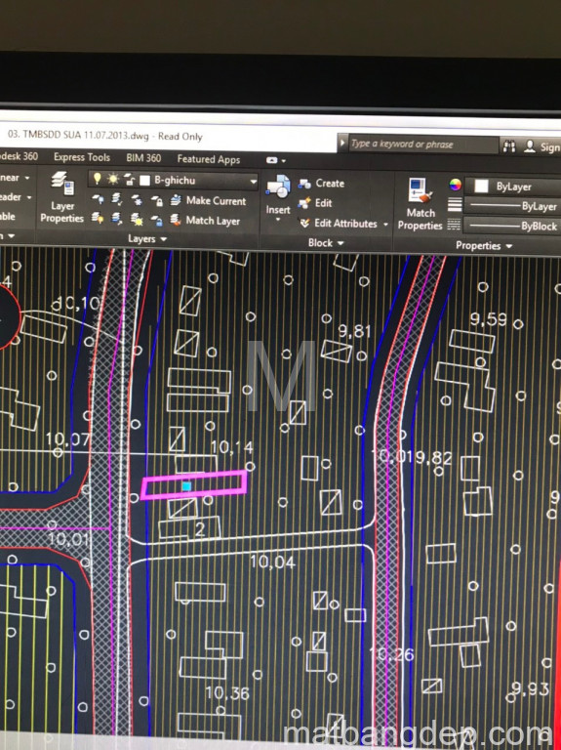Toggle the B-ghichu layer lightbulb on/off

point(98,179)
